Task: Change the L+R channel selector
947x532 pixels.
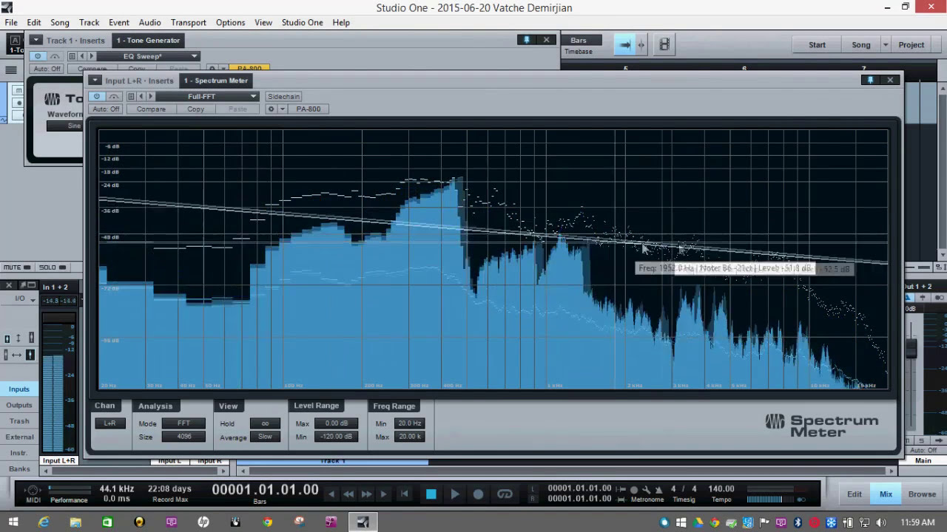Action: point(109,423)
